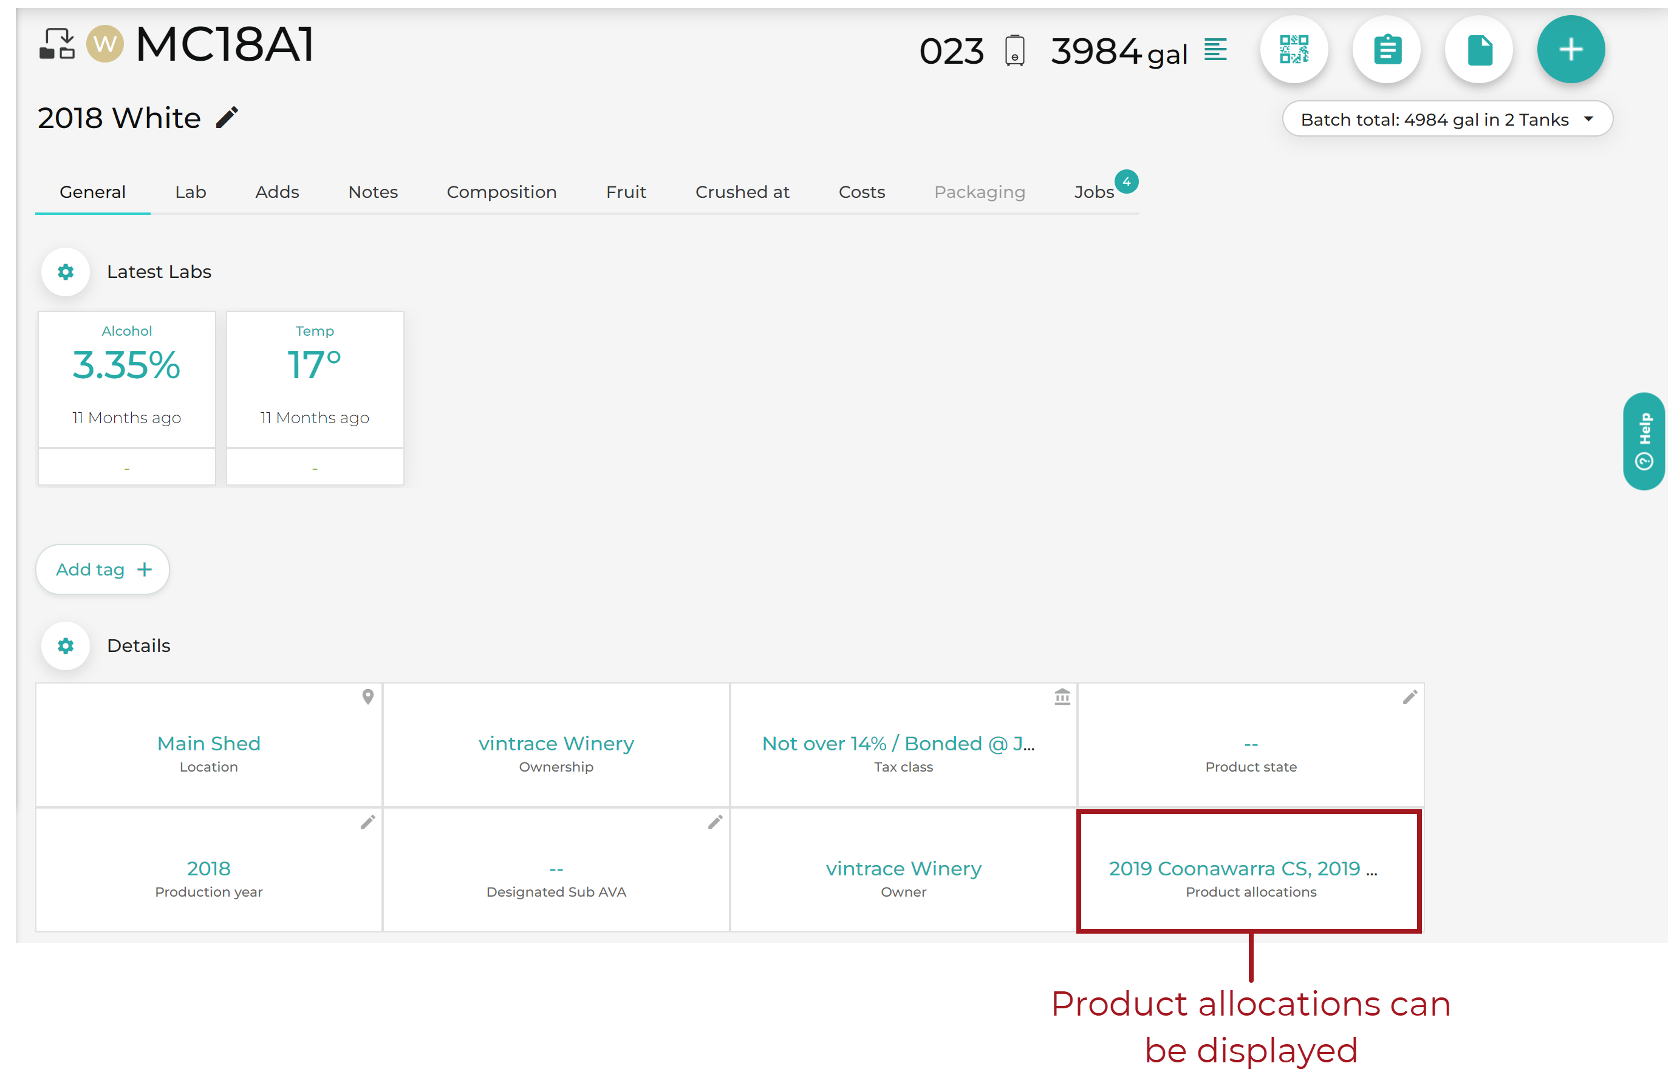
Task: Open the Composition tab
Action: point(502,192)
